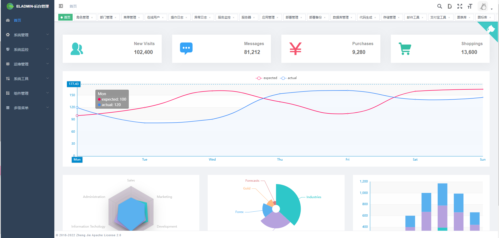Image resolution: width=499 pixels, height=238 pixels.
Task: Close the 操作日志 tab
Action: point(186,17)
